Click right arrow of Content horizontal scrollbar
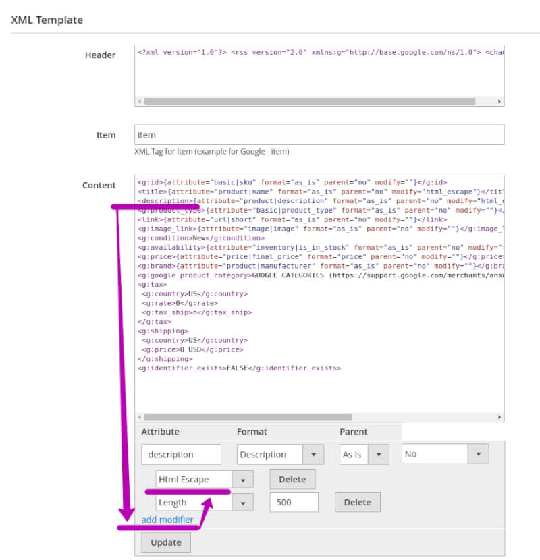Viewport: 540px width, 560px height. point(500,417)
